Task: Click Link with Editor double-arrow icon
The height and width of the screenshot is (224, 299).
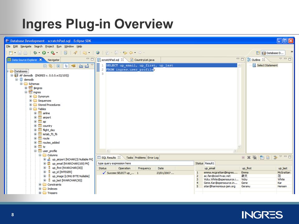Action: [50, 66]
